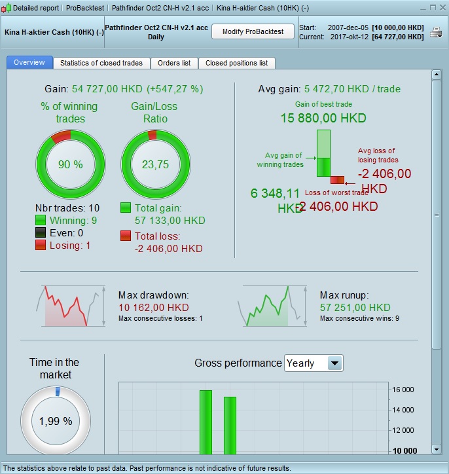Screen dimensions: 449x474
Task: Click the candlestick app icon in title bar
Action: 6,8
